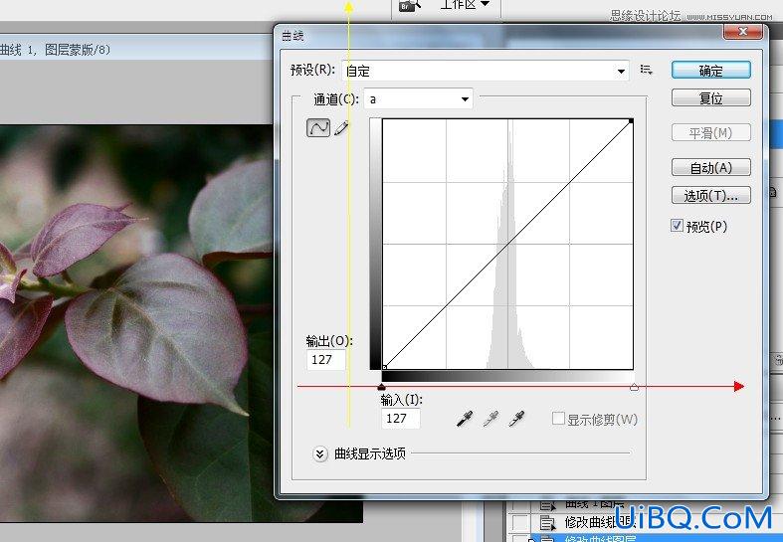The height and width of the screenshot is (542, 783).
Task: Click the 输出(O) output value field
Action: pyautogui.click(x=325, y=360)
